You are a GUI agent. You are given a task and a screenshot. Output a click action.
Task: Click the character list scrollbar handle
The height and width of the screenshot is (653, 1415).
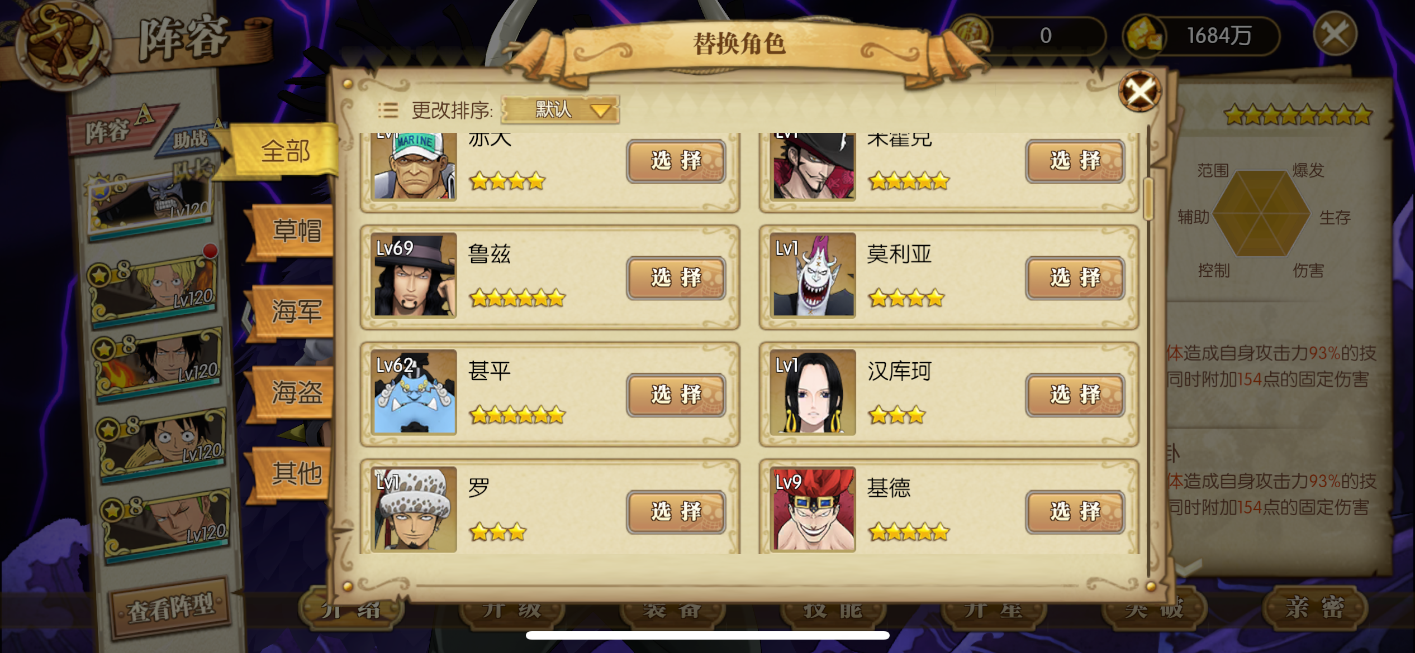(x=1149, y=199)
